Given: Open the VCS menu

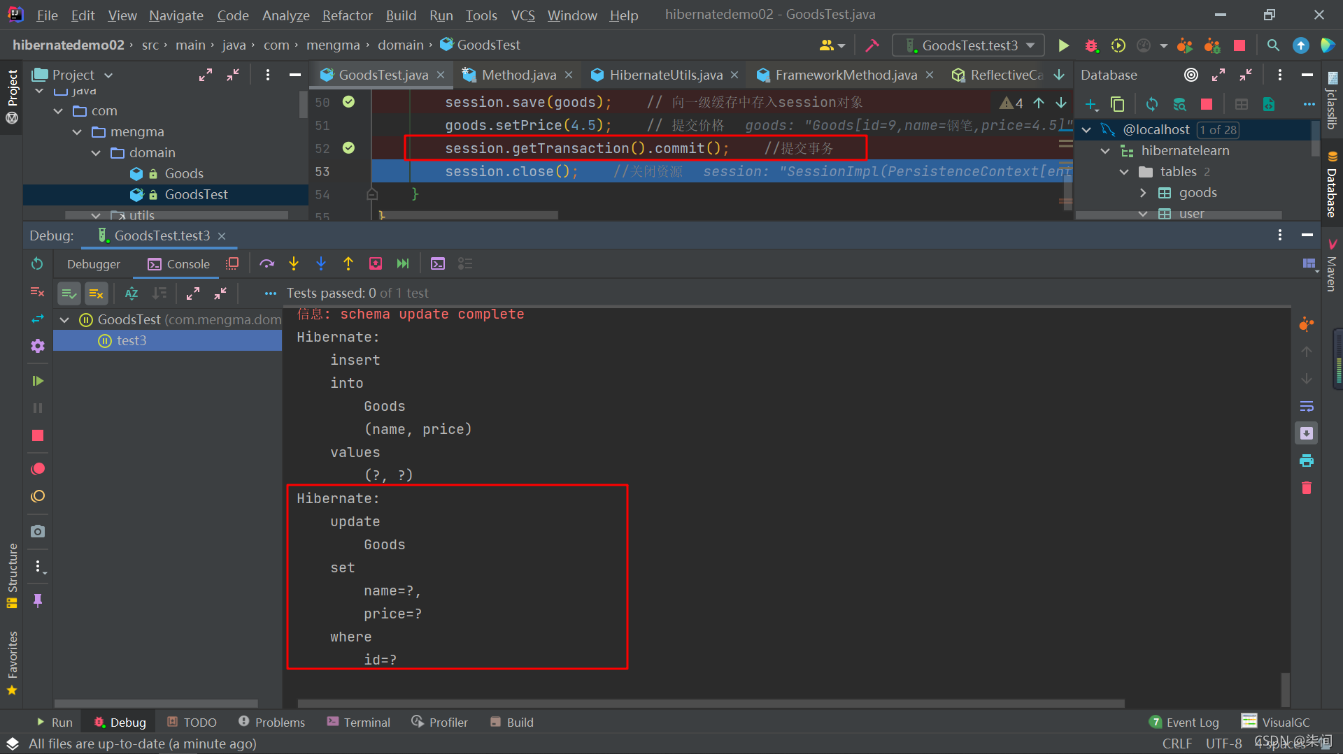Looking at the screenshot, I should [x=523, y=15].
